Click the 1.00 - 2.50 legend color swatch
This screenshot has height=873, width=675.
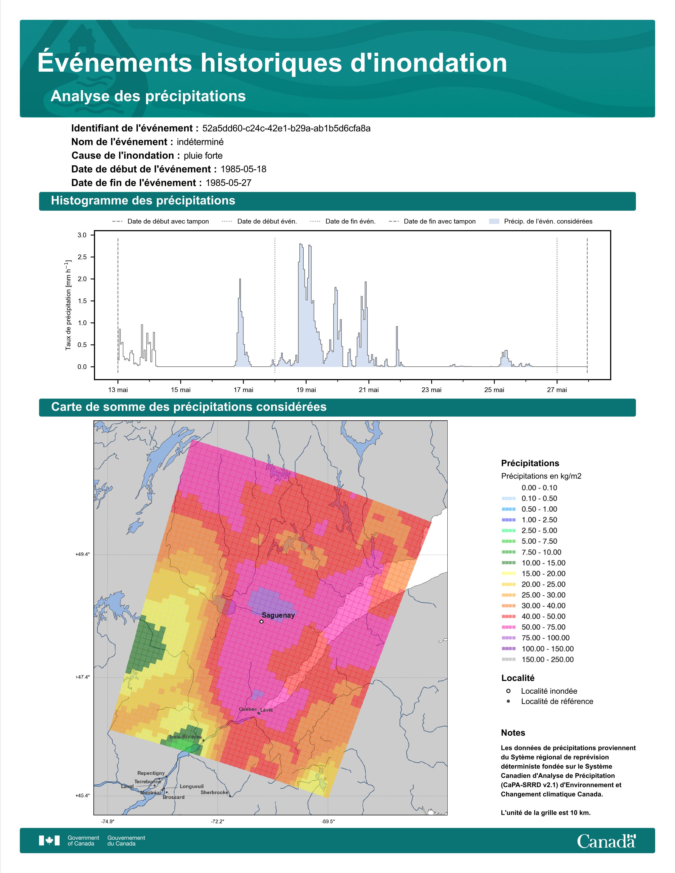(x=509, y=520)
